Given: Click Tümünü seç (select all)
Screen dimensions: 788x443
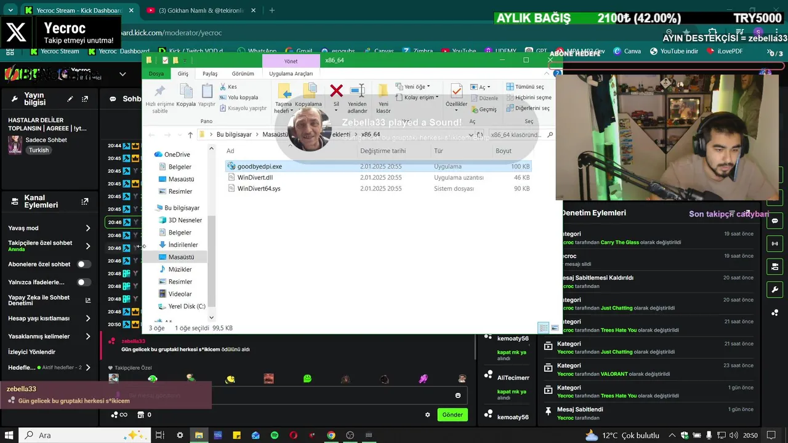Looking at the screenshot, I should [x=525, y=87].
